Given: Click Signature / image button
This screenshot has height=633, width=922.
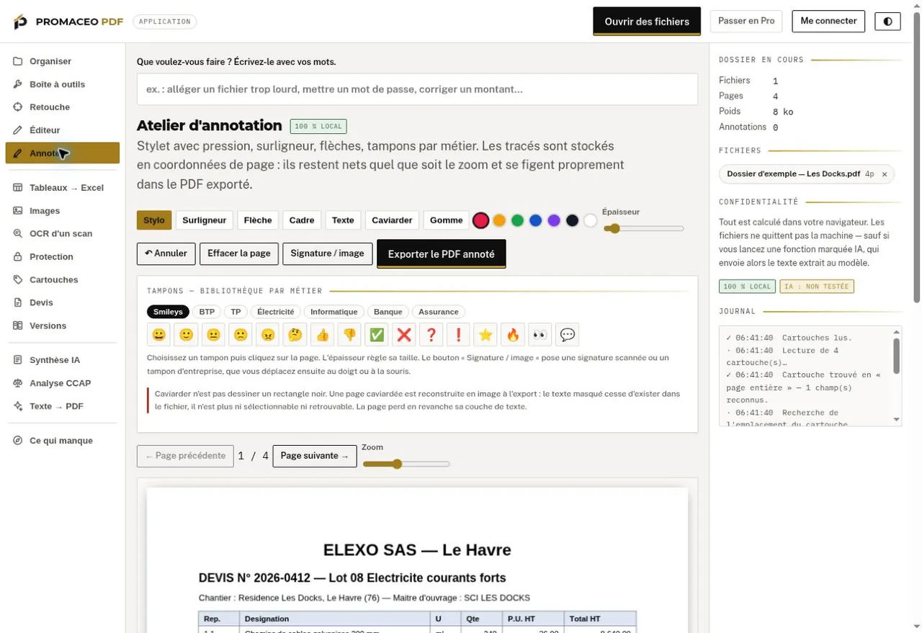Looking at the screenshot, I should click(x=327, y=253).
